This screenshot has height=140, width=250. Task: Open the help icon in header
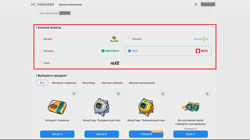196,5
